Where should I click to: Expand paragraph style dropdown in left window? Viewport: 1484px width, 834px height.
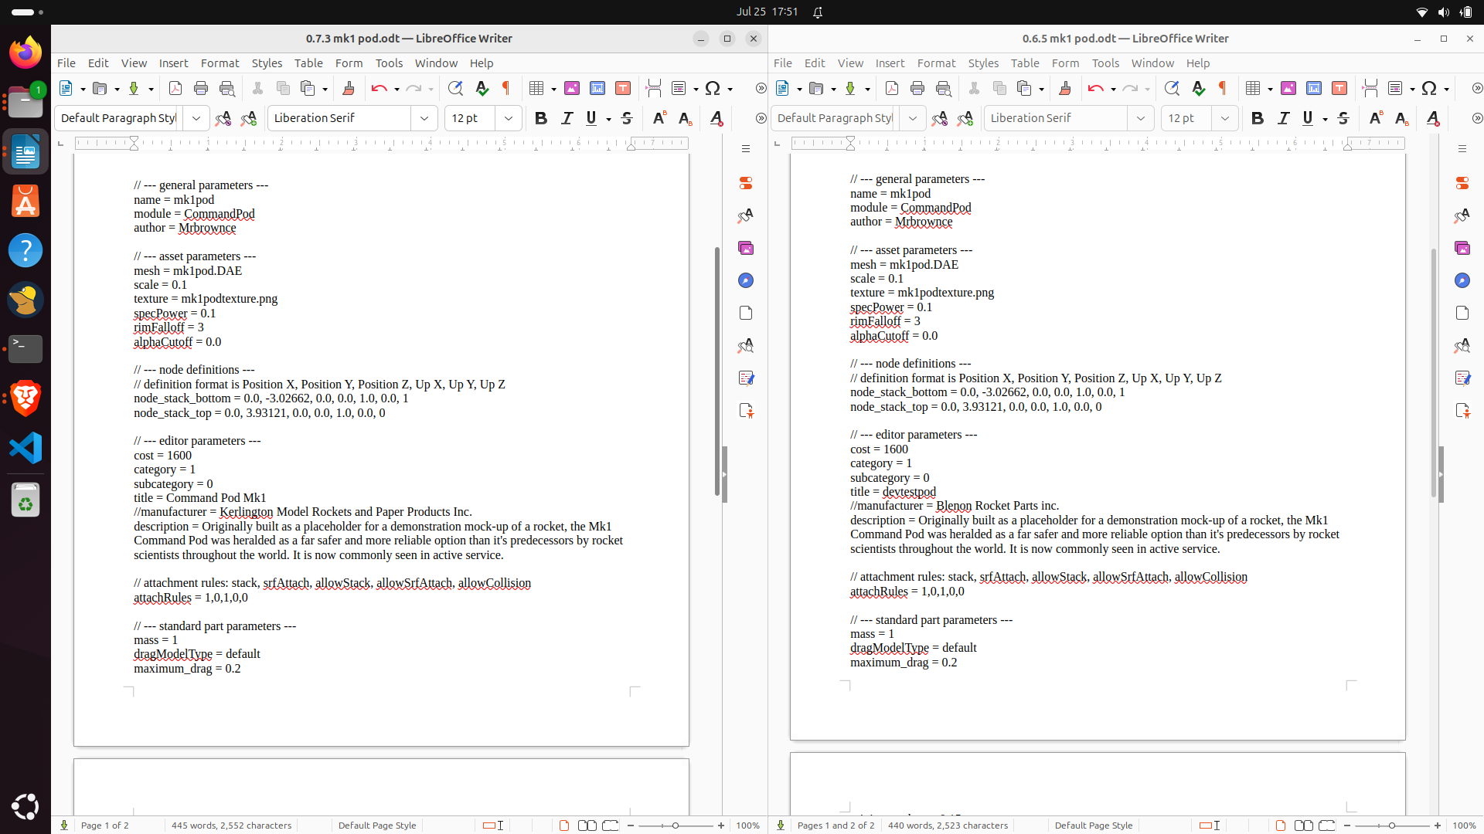[x=196, y=118]
